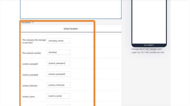Click the Global Variables heading

(71, 29)
